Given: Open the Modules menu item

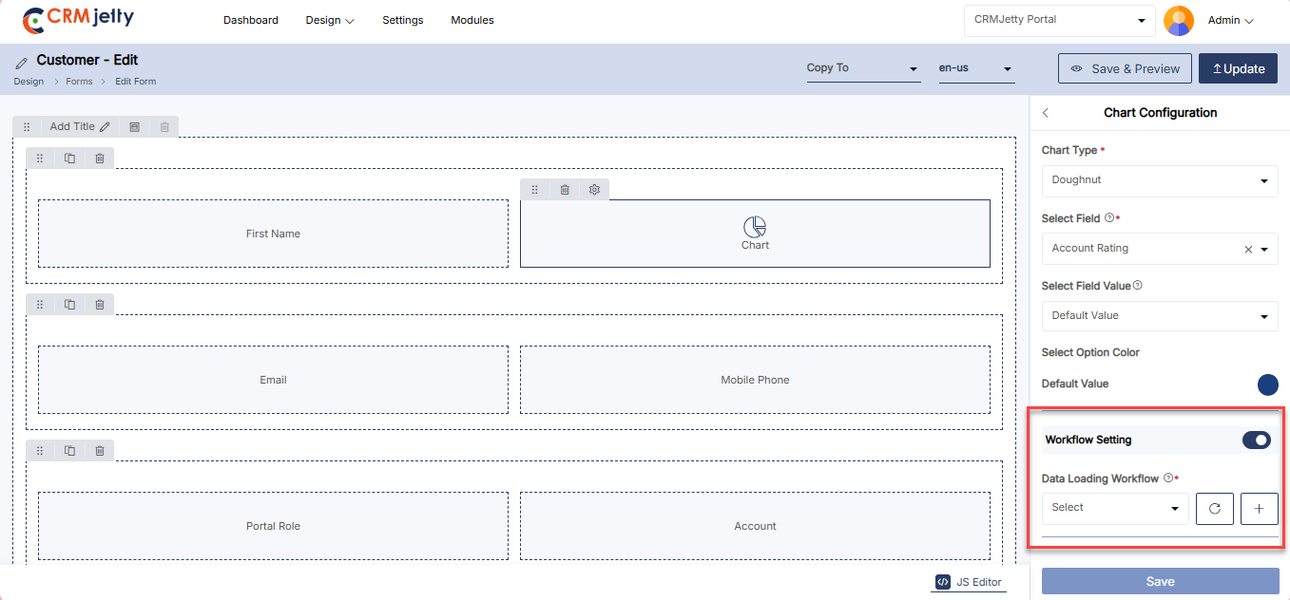Looking at the screenshot, I should point(472,20).
